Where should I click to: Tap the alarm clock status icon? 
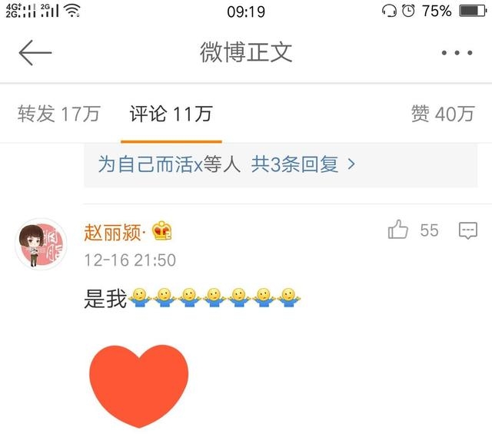coord(408,11)
